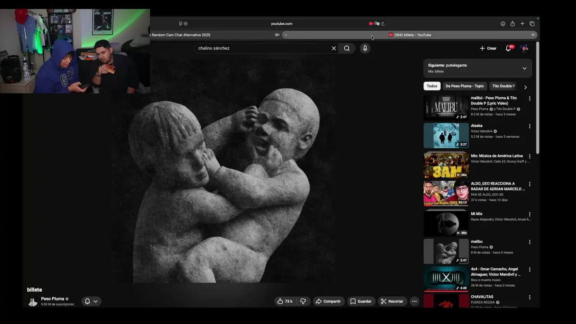This screenshot has width=576, height=324.
Task: Open subscription notification dropdown chevron
Action: [95, 301]
